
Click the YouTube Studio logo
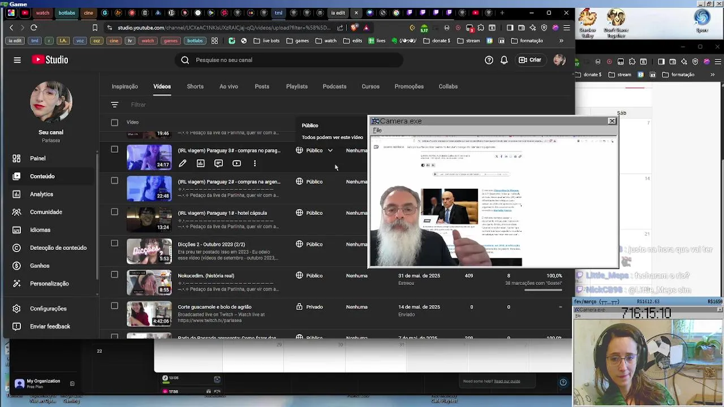50,60
